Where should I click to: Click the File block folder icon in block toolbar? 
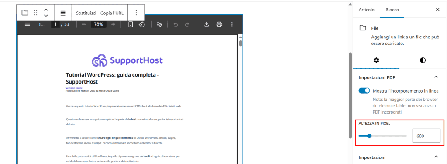pyautogui.click(x=25, y=13)
